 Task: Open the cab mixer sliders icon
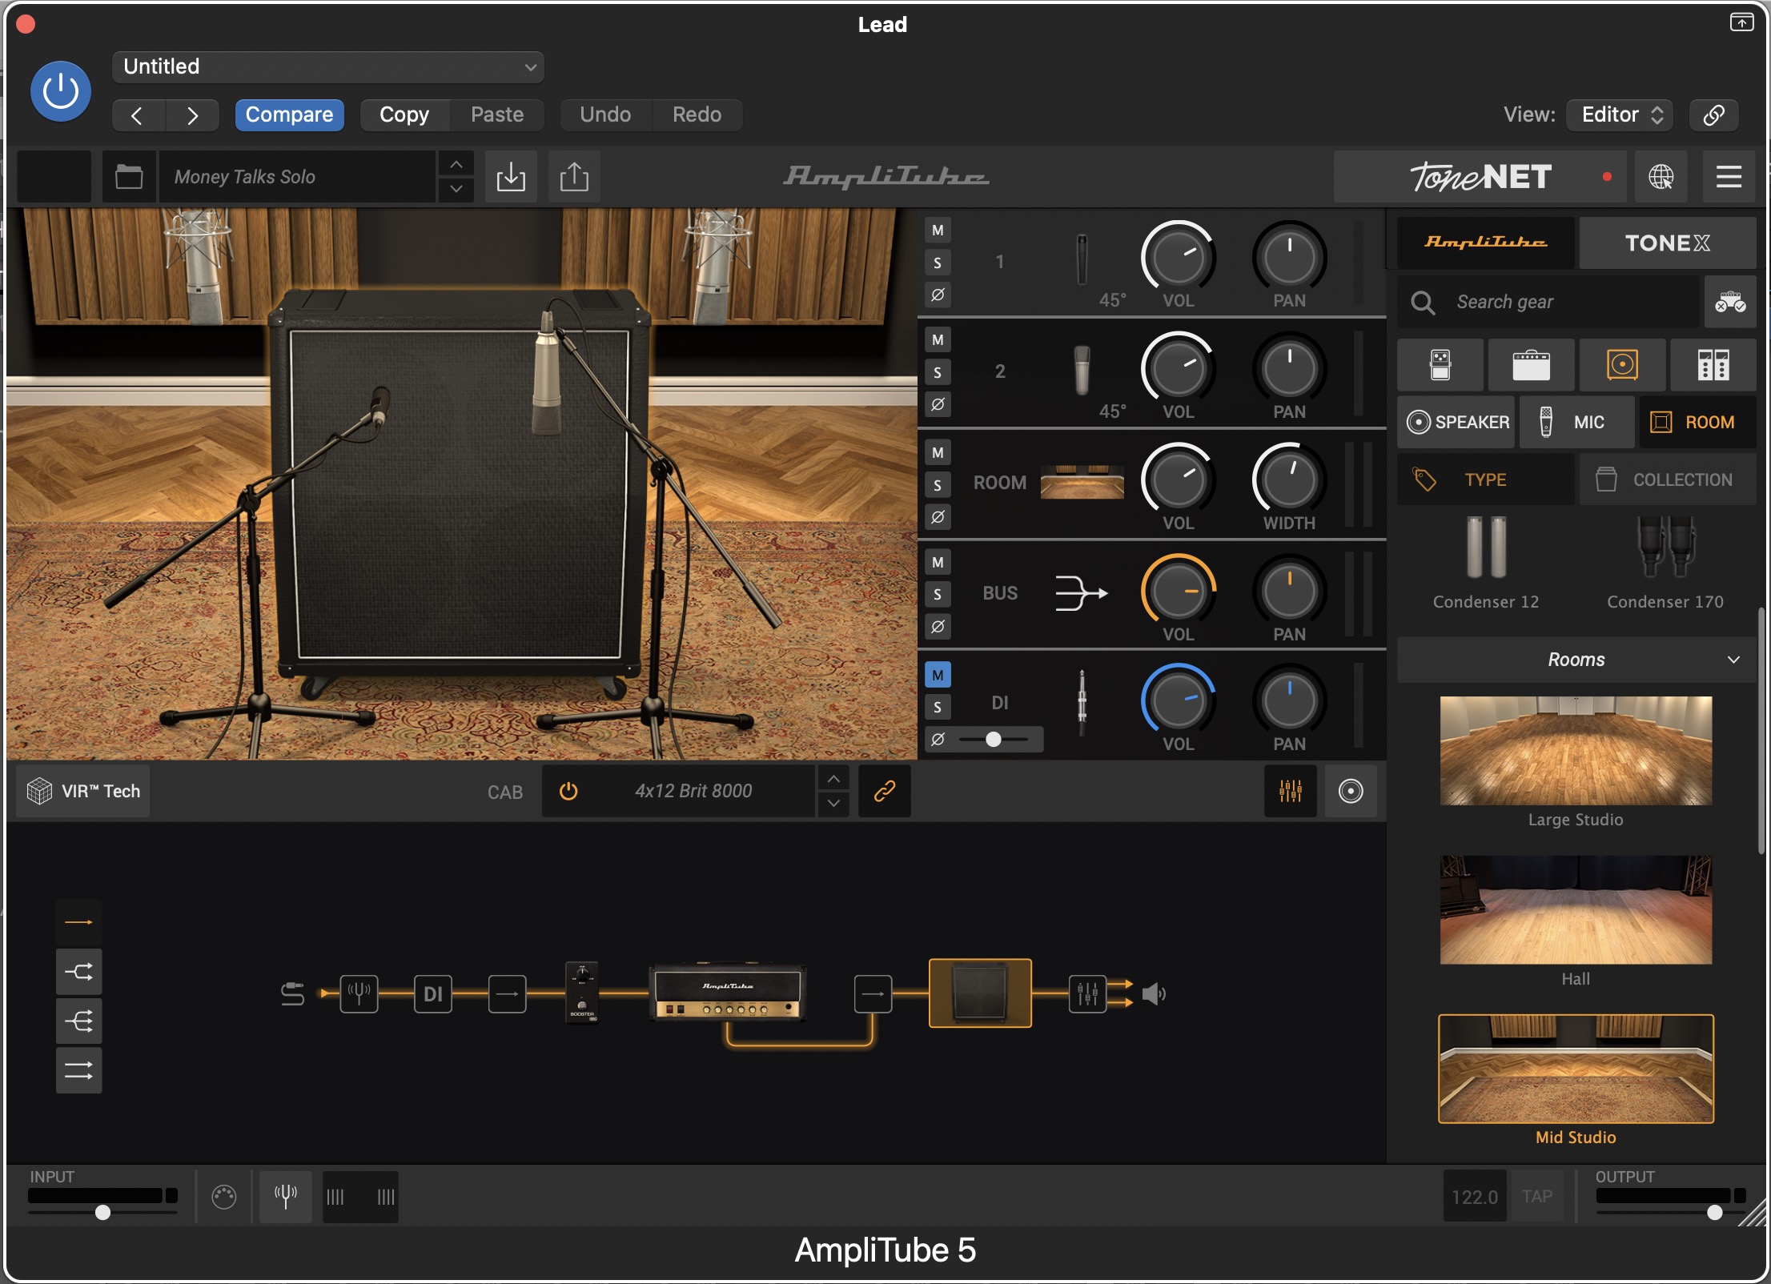[x=1290, y=791]
